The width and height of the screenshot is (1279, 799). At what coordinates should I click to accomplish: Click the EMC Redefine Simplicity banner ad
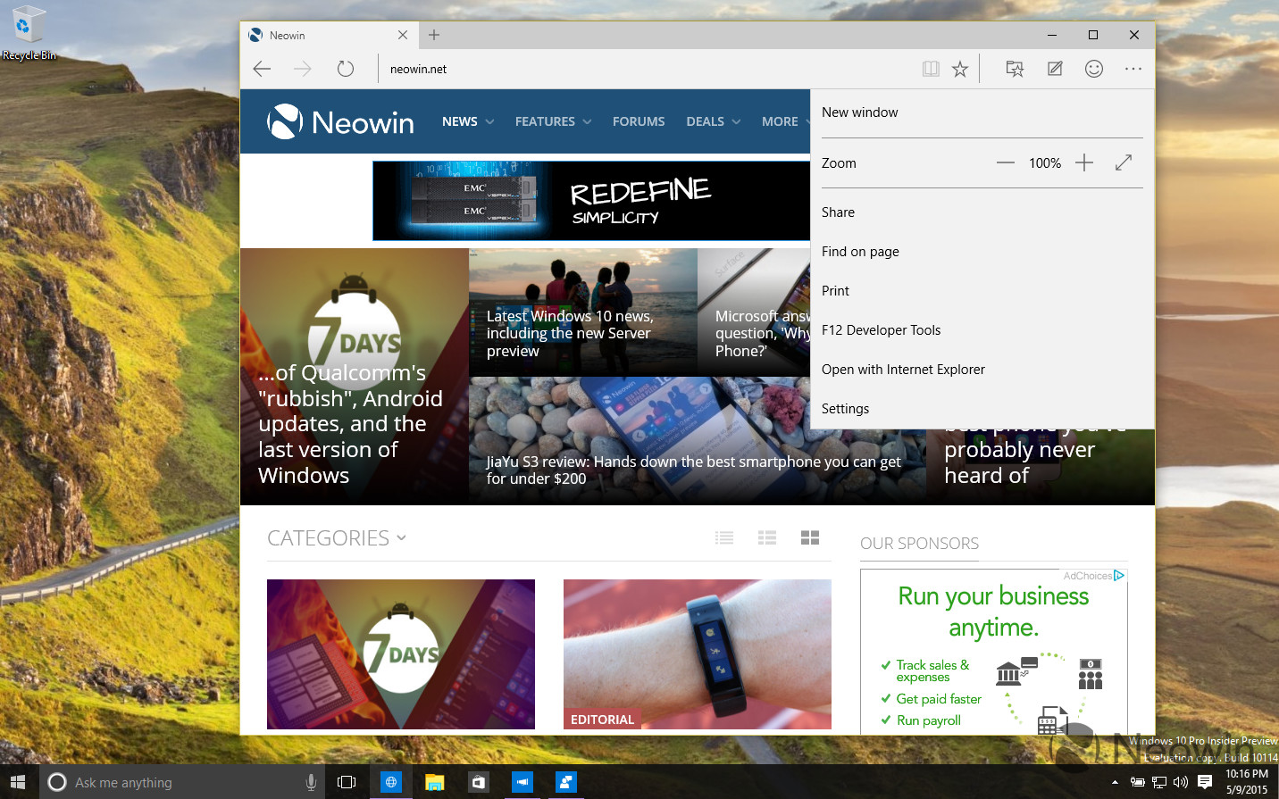pyautogui.click(x=591, y=201)
